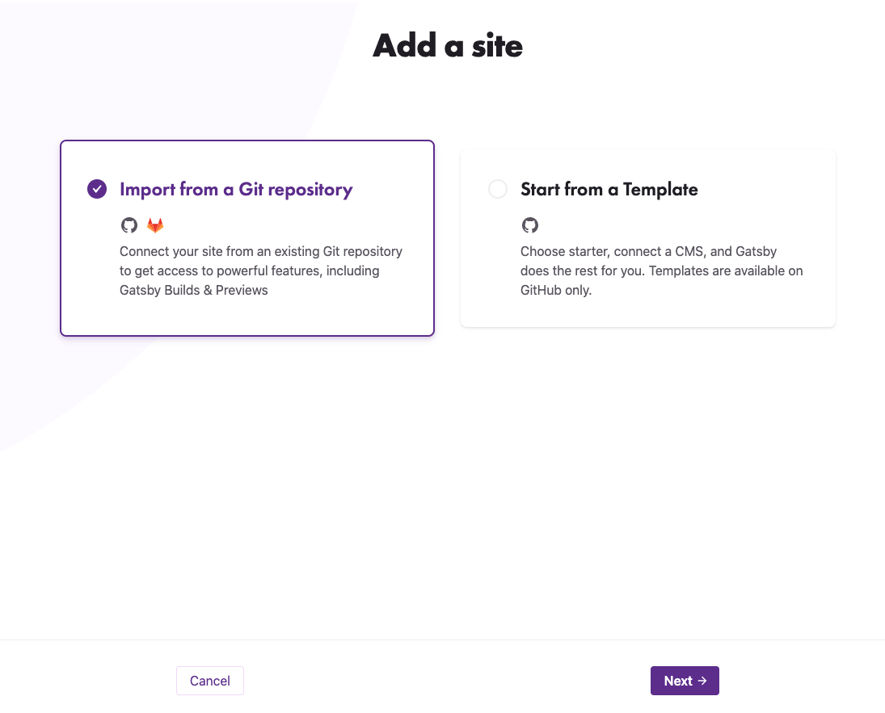Click the GitHub only text in Template card
The width and height of the screenshot is (885, 713).
click(556, 290)
